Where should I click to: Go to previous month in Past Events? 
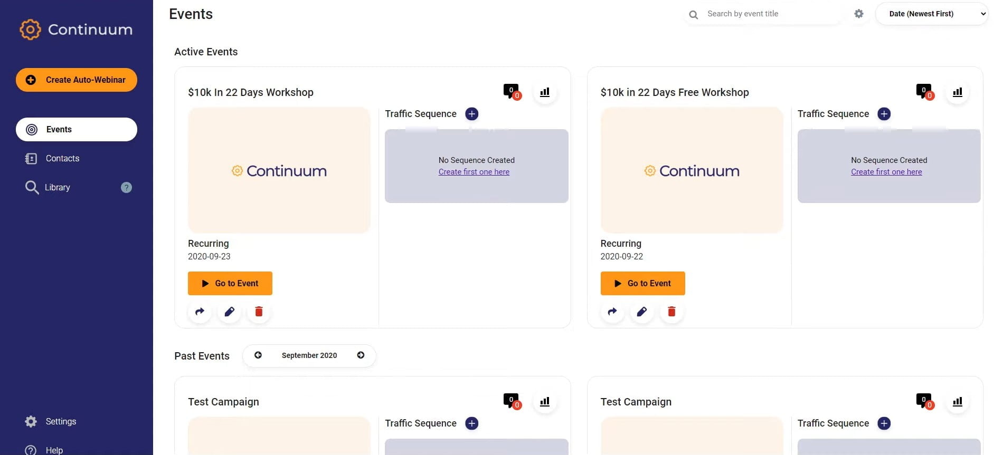(258, 355)
